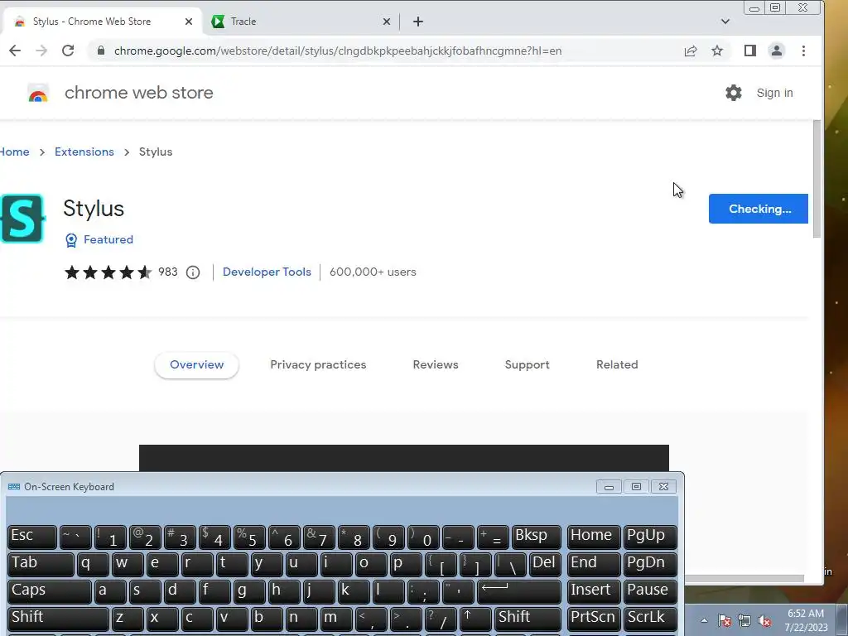This screenshot has height=636, width=848.
Task: Toggle the Insert key on On-Screen Keyboard
Action: tap(593, 591)
